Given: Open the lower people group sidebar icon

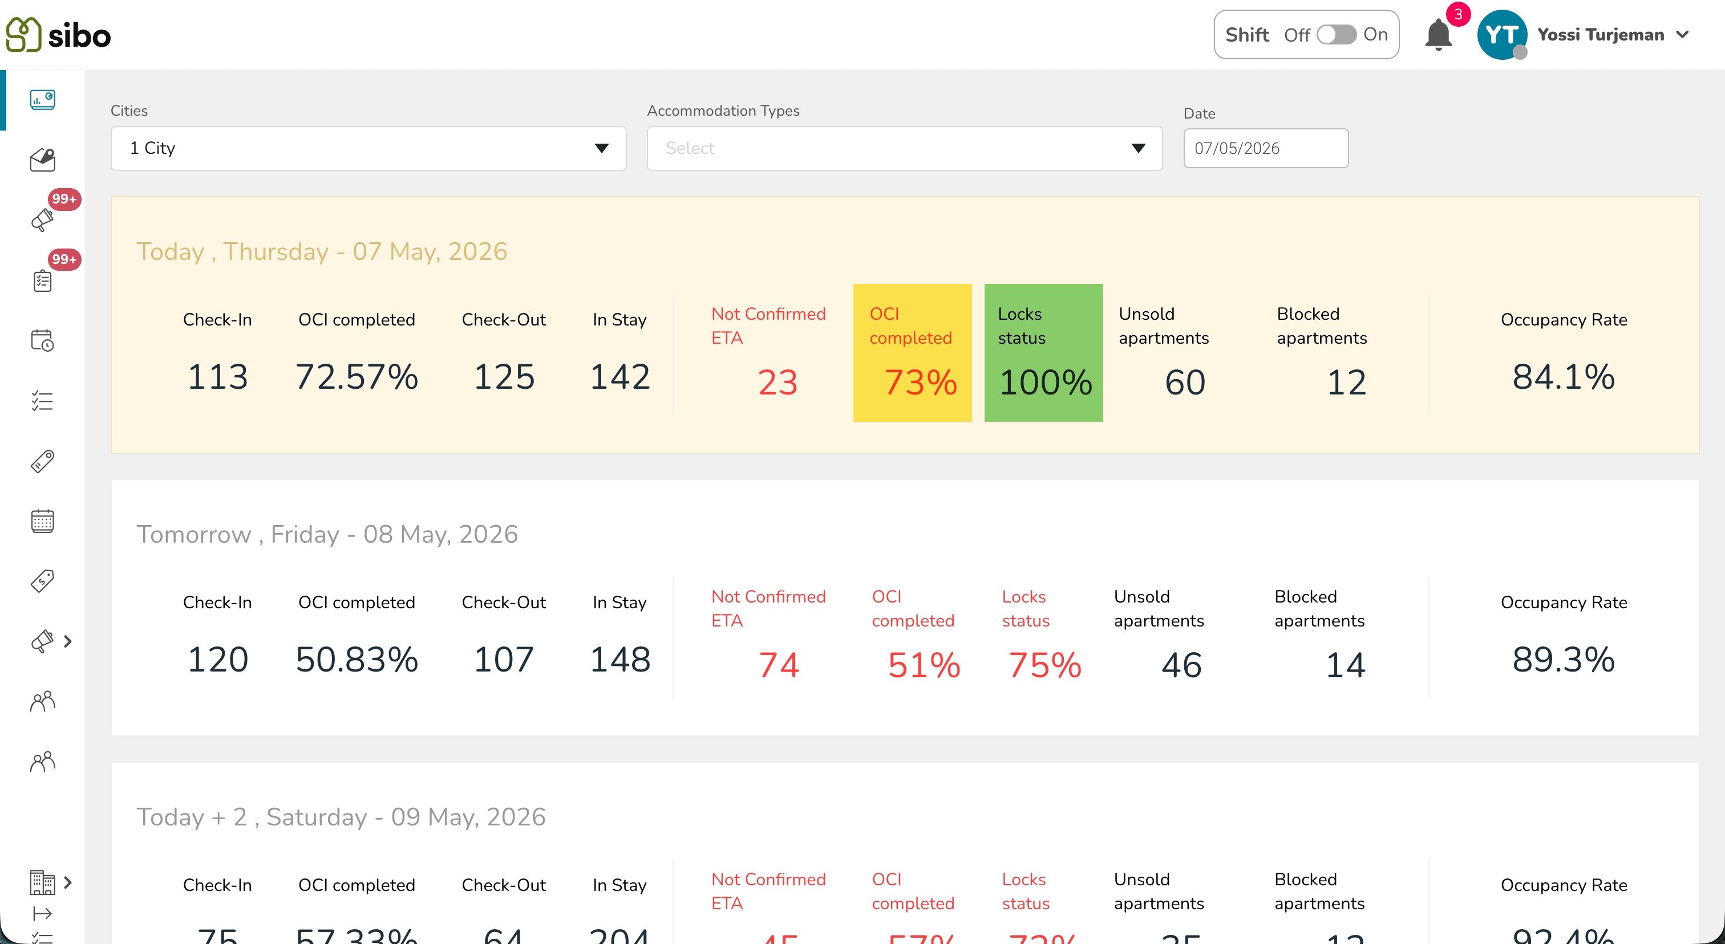Looking at the screenshot, I should click(x=42, y=762).
